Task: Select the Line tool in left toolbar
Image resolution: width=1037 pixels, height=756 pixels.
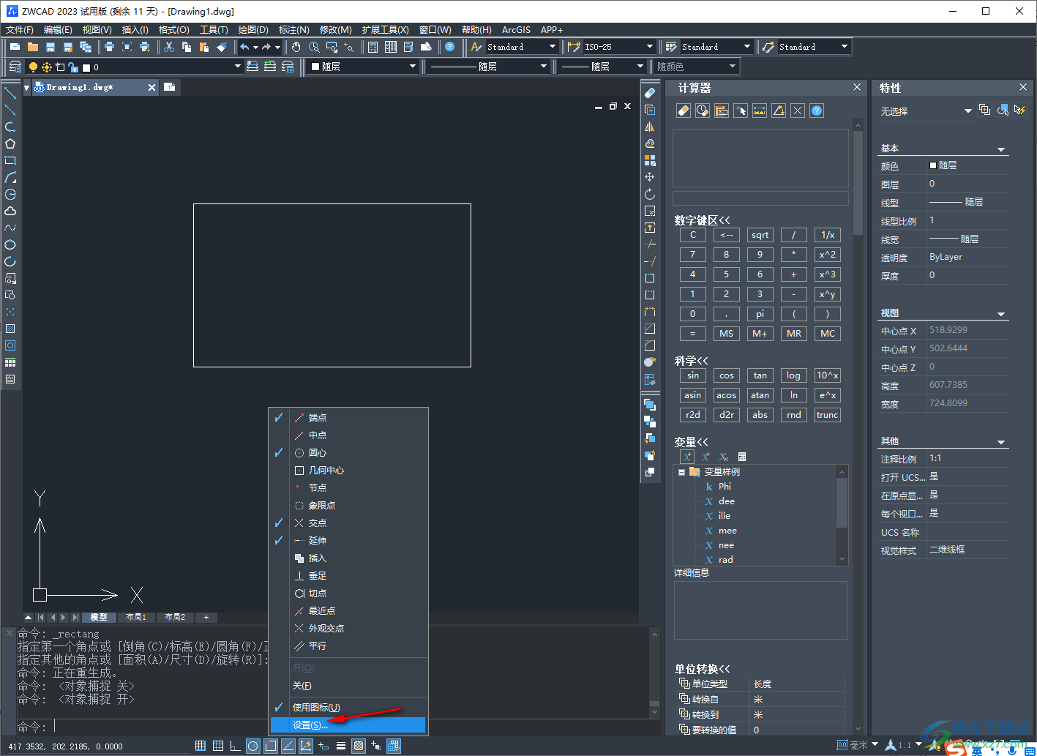Action: point(10,93)
